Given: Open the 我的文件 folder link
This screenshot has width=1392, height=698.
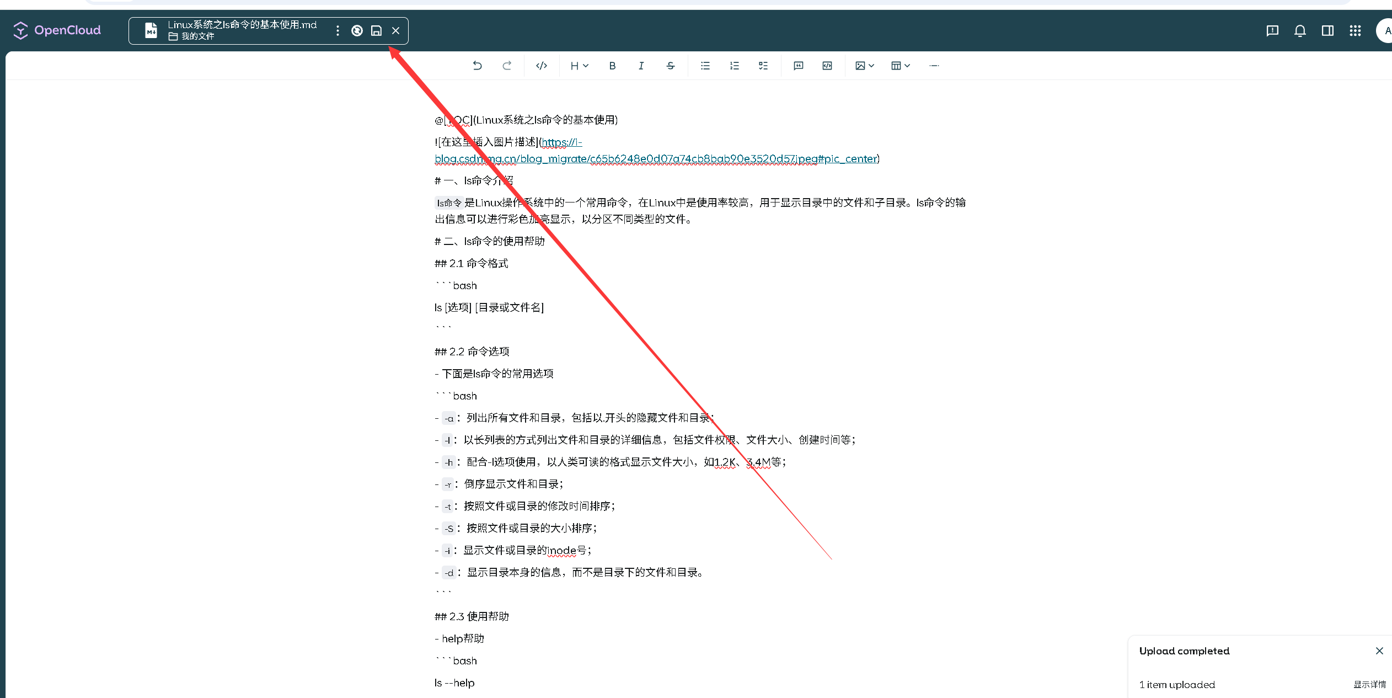Looking at the screenshot, I should 191,36.
